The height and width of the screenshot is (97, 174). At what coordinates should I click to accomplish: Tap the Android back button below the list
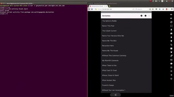point(115,95)
